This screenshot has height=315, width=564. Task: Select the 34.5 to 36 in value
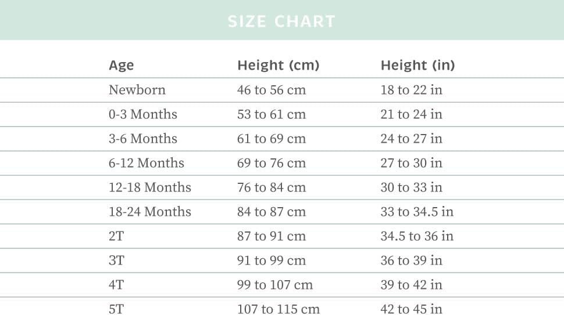click(417, 236)
